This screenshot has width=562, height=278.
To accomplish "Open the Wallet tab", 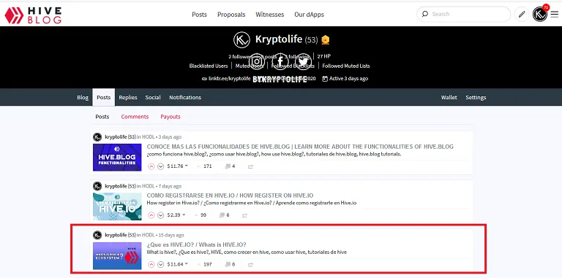I will (449, 97).
